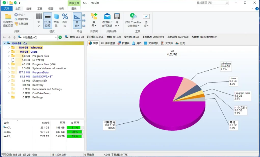Go up one directory level
The image size is (260, 157).
pos(14,37)
